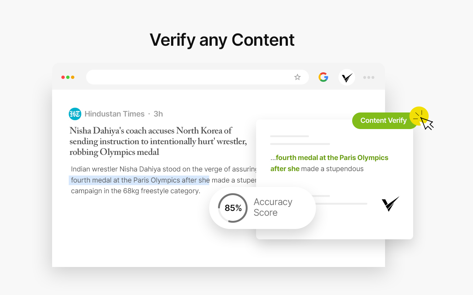Select the Hindustan Times source name
473x295 pixels.
point(115,114)
